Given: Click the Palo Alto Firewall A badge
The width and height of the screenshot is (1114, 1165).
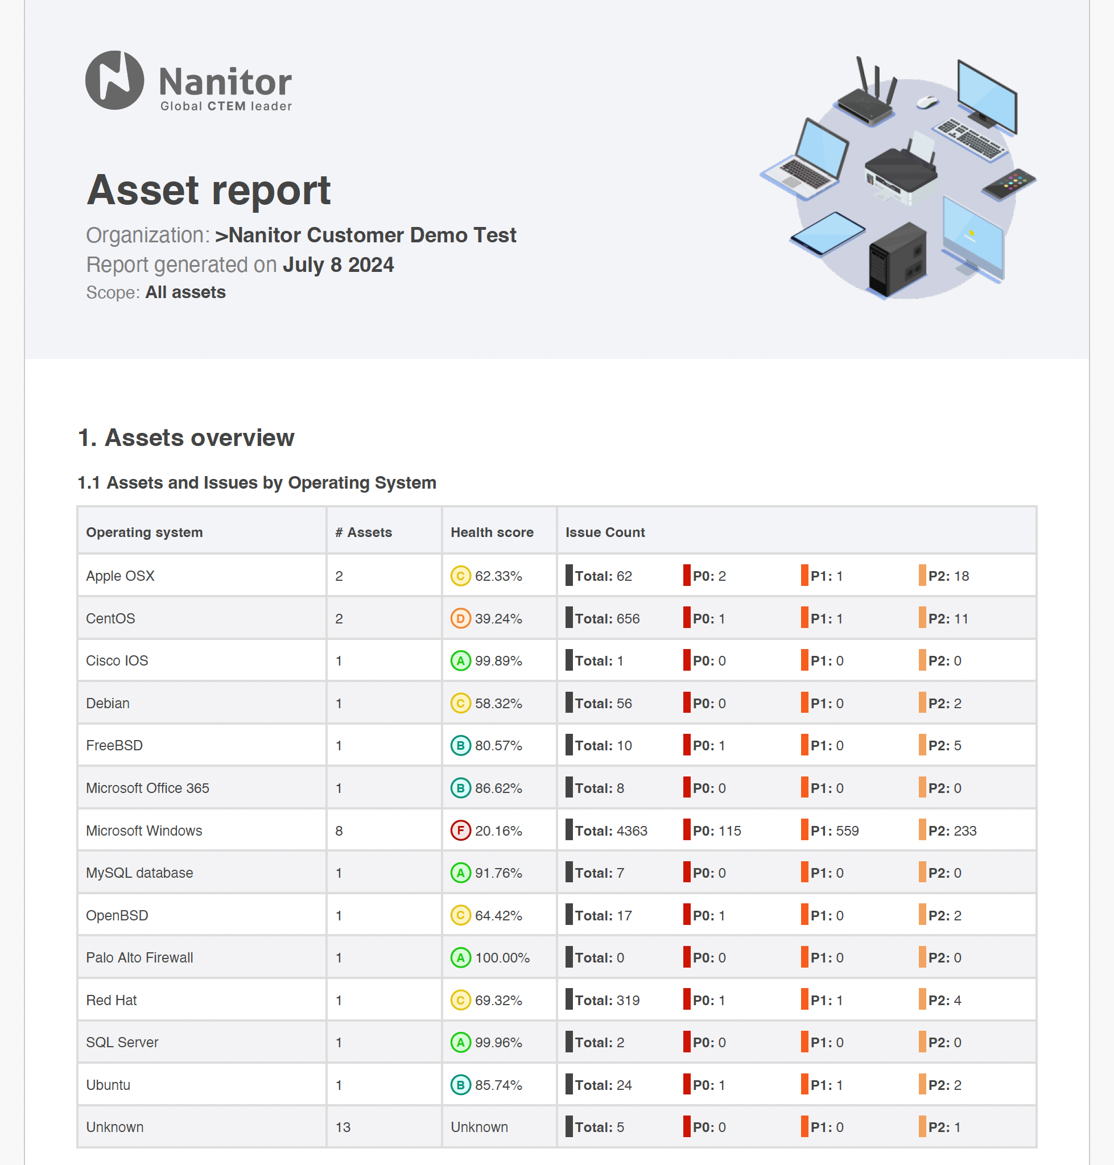Looking at the screenshot, I should 460,957.
